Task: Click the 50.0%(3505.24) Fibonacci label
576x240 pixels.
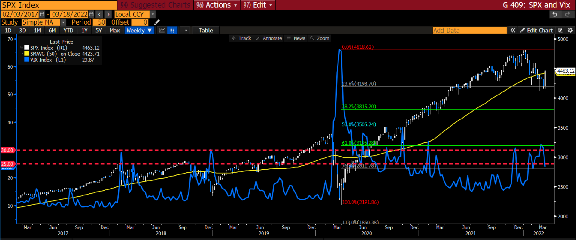Action: click(359, 124)
